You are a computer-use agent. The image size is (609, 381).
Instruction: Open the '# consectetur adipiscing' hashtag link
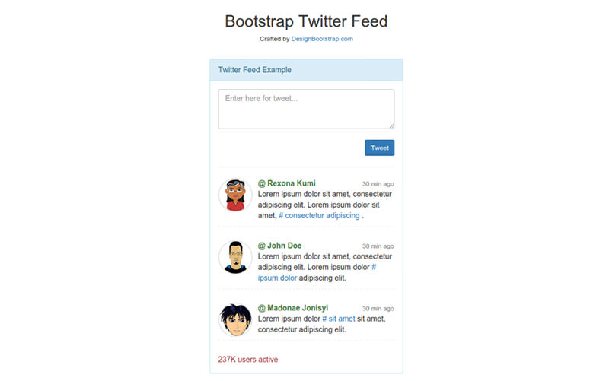(x=319, y=216)
